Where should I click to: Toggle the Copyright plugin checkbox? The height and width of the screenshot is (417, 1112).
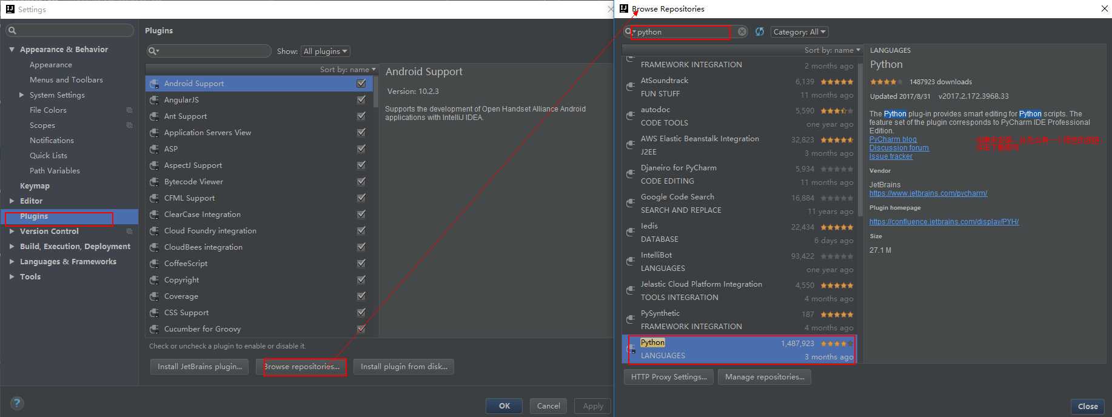click(x=361, y=280)
